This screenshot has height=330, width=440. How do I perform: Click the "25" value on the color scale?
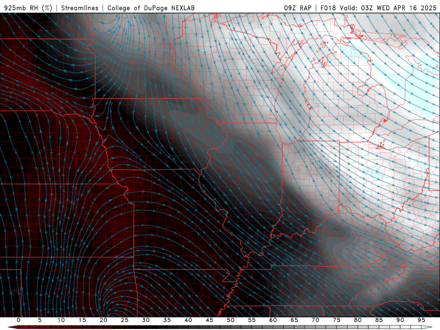click(x=124, y=320)
